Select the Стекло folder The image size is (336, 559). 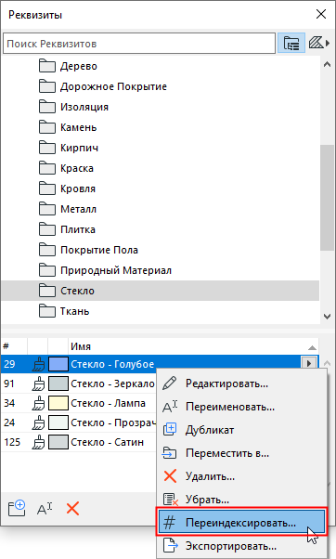(160, 291)
